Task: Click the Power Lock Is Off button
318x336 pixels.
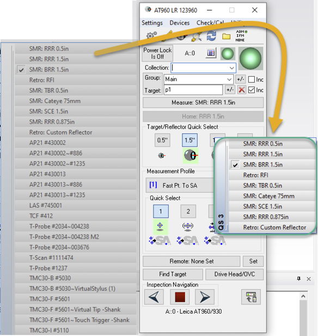Action: coord(157,53)
